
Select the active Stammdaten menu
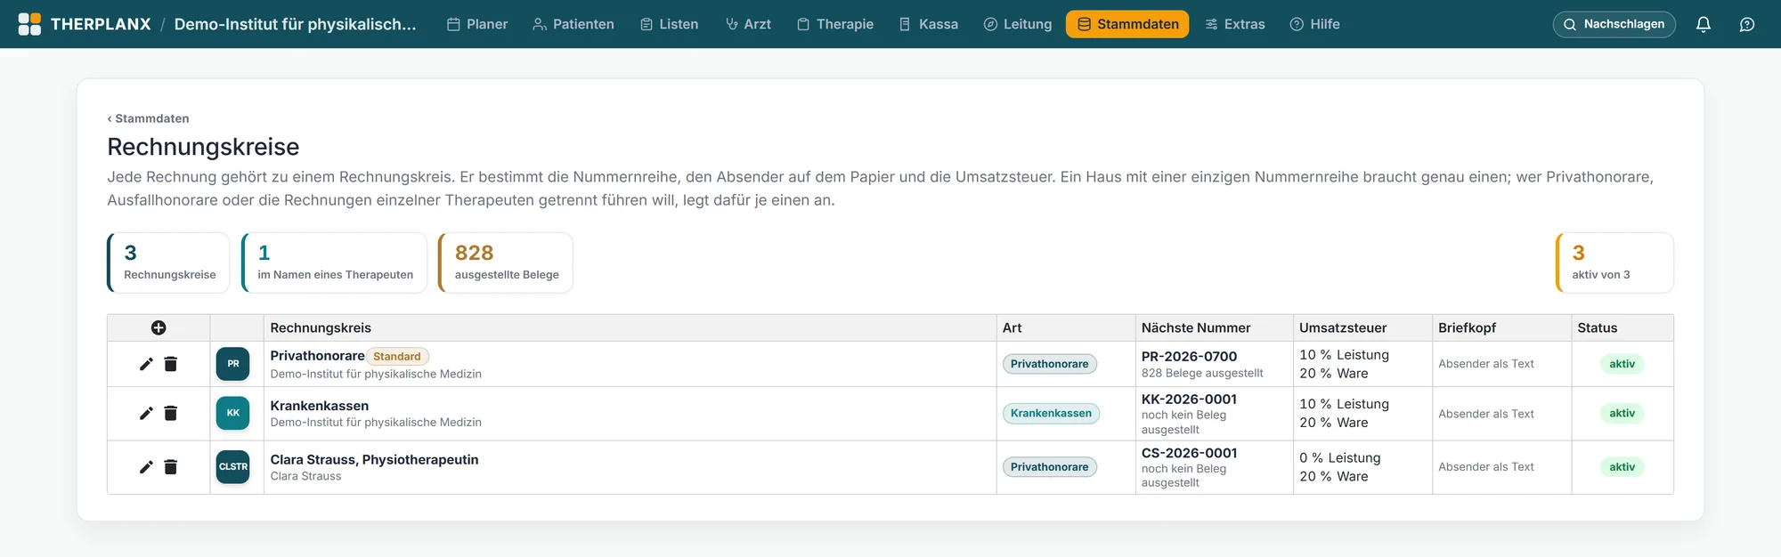1127,24
